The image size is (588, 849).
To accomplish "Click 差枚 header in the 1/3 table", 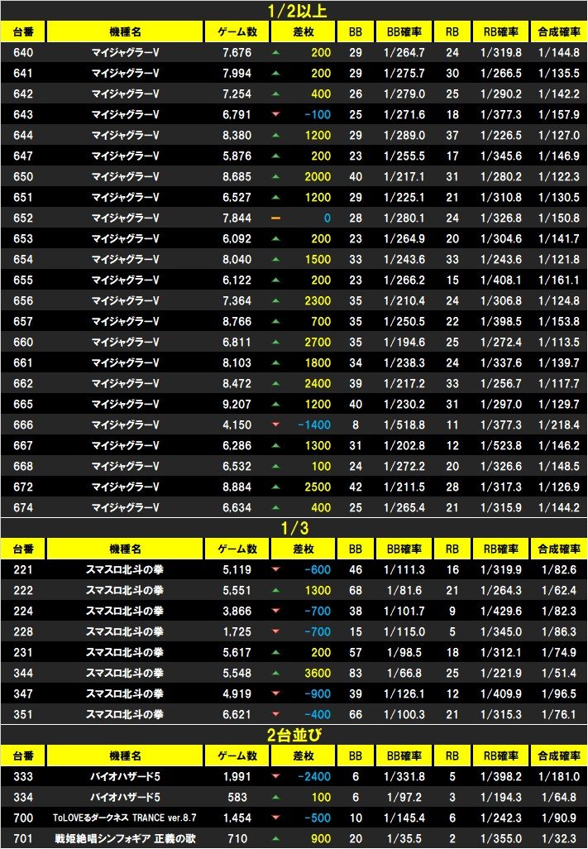I will coord(303,549).
